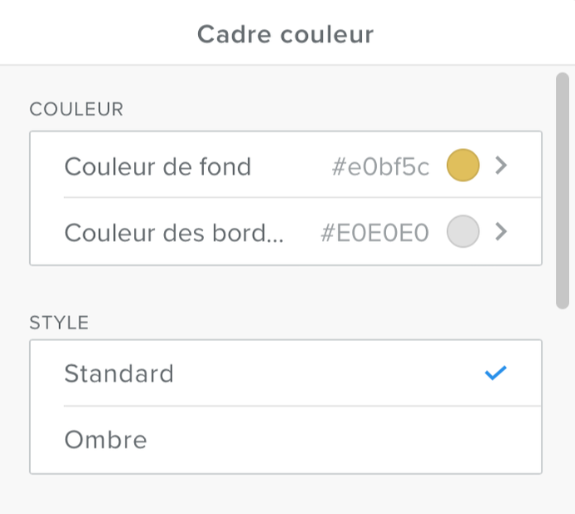Click the COULEUR section heading
Screen dimensions: 575x514
pos(77,109)
